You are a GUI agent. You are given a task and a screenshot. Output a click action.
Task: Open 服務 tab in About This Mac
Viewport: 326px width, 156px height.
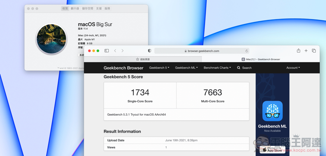point(107,9)
